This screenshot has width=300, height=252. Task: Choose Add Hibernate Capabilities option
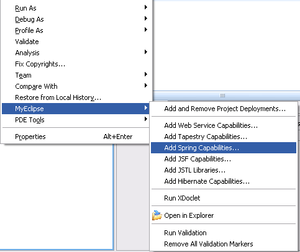pos(224,181)
